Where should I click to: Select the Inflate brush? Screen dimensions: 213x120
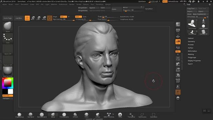(x=98, y=115)
